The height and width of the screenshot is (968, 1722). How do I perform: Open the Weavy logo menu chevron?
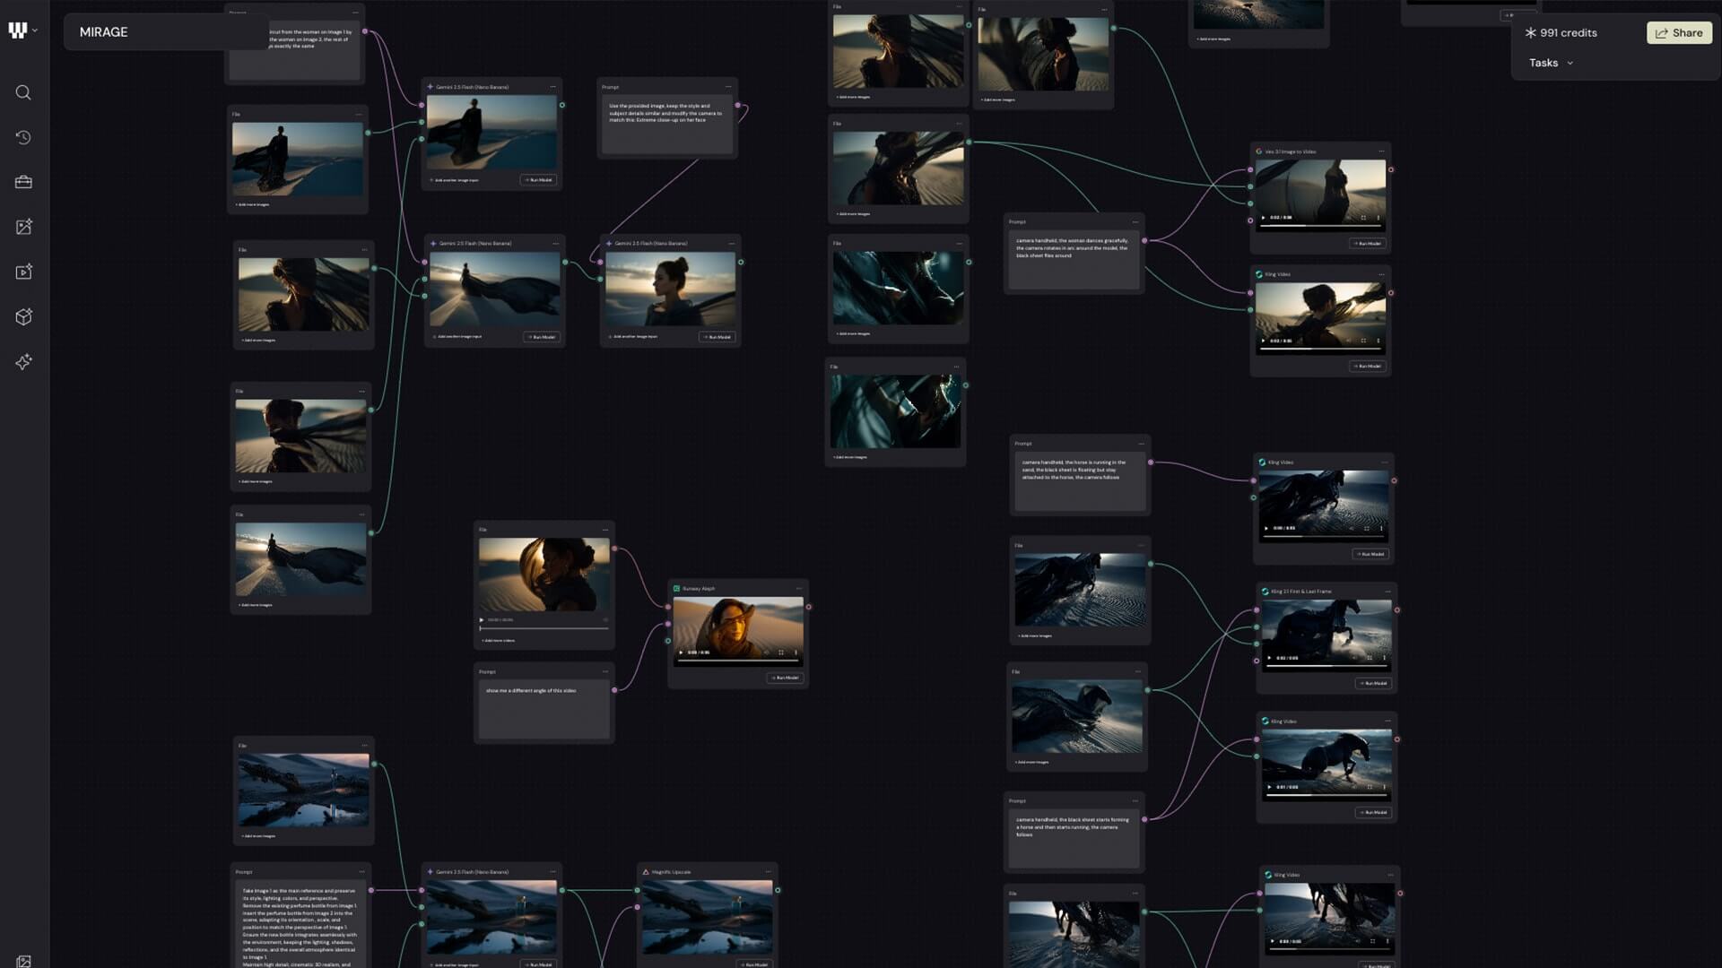coord(35,30)
